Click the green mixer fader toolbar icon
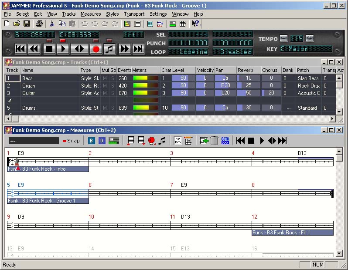348x270 pixels. [173, 24]
